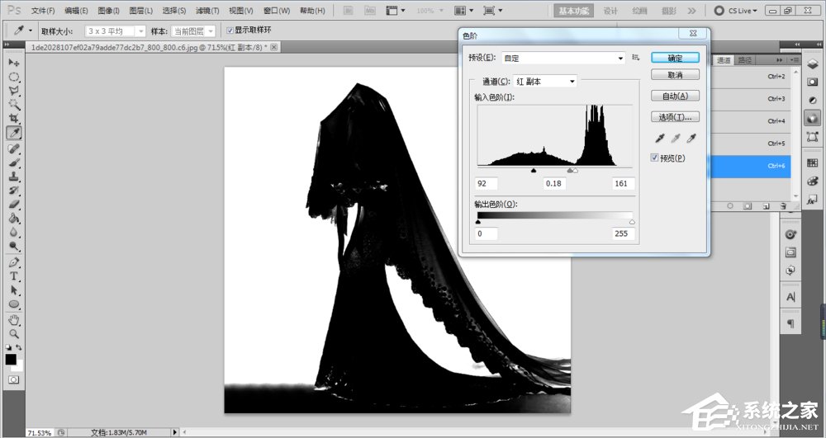Select the Pen tool
The image size is (826, 438).
[14, 262]
